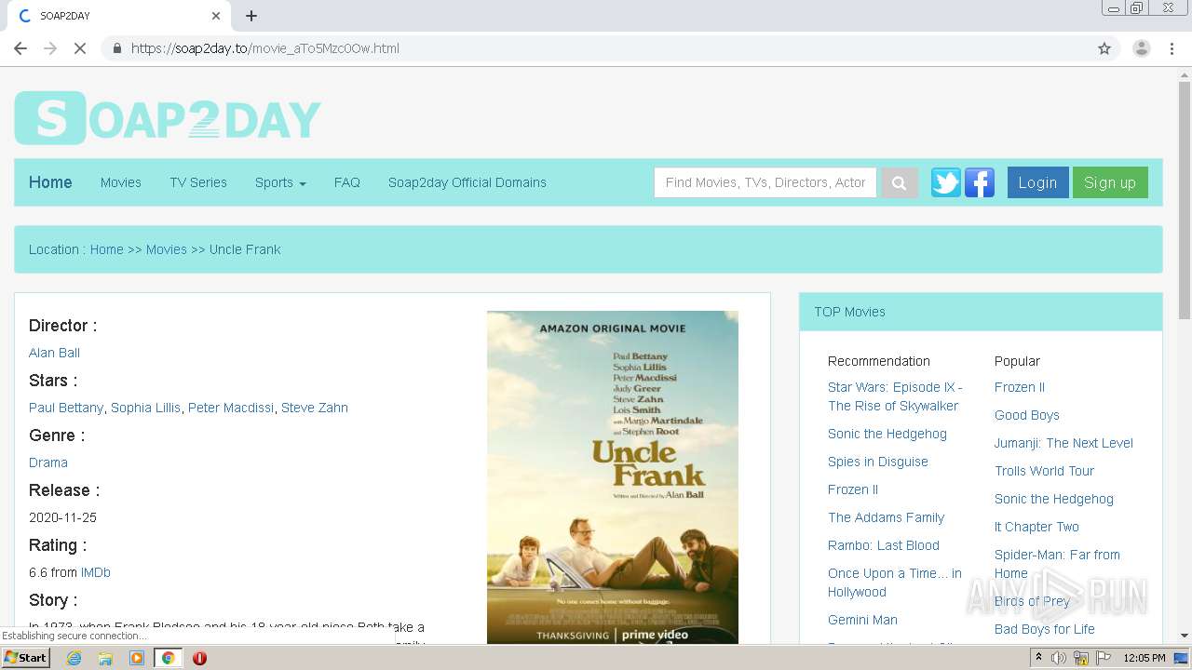
Task: Click the search magnifier button
Action: pos(899,182)
